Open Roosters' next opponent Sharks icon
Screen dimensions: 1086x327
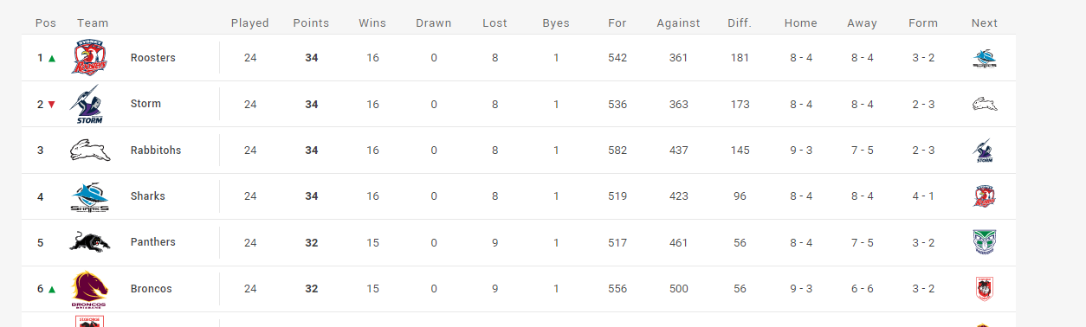click(x=985, y=58)
